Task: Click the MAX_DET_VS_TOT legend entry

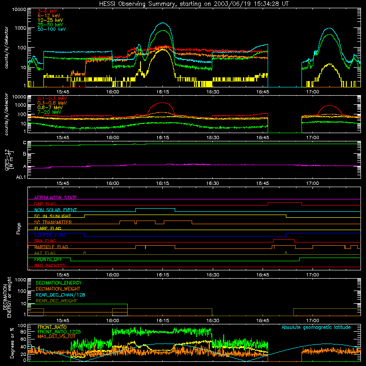Action: click(x=57, y=336)
